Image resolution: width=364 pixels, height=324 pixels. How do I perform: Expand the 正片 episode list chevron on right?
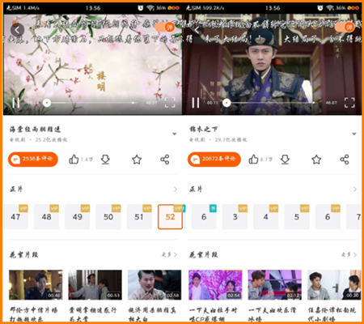pos(355,190)
